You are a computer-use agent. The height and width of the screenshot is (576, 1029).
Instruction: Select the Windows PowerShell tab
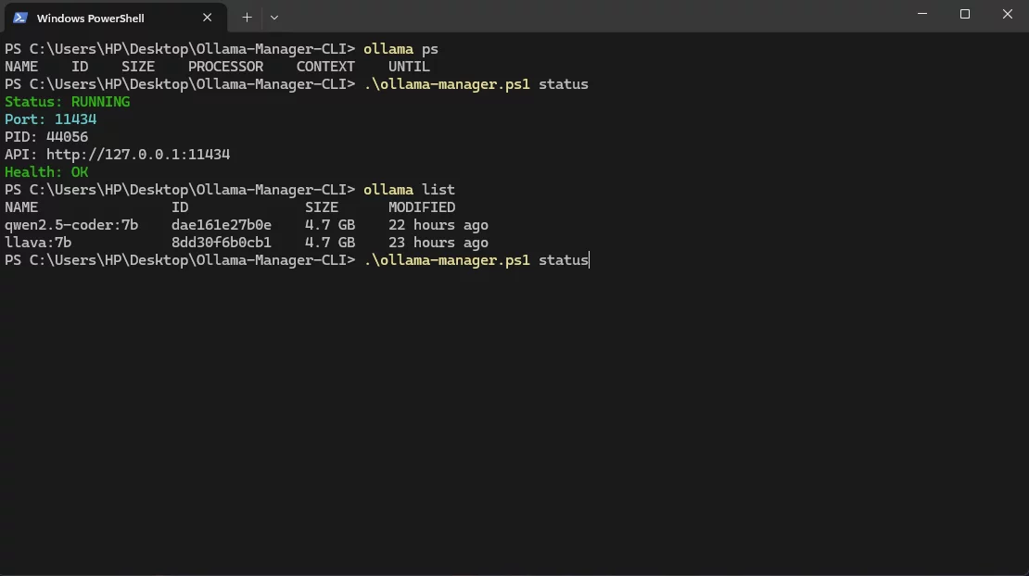point(116,18)
